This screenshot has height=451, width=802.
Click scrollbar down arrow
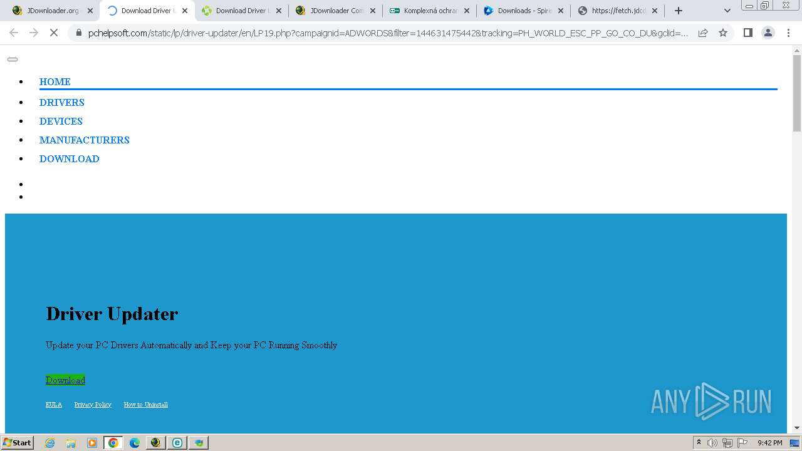[x=797, y=428]
